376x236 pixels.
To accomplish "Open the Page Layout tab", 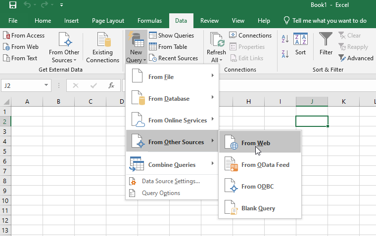I will tap(108, 21).
